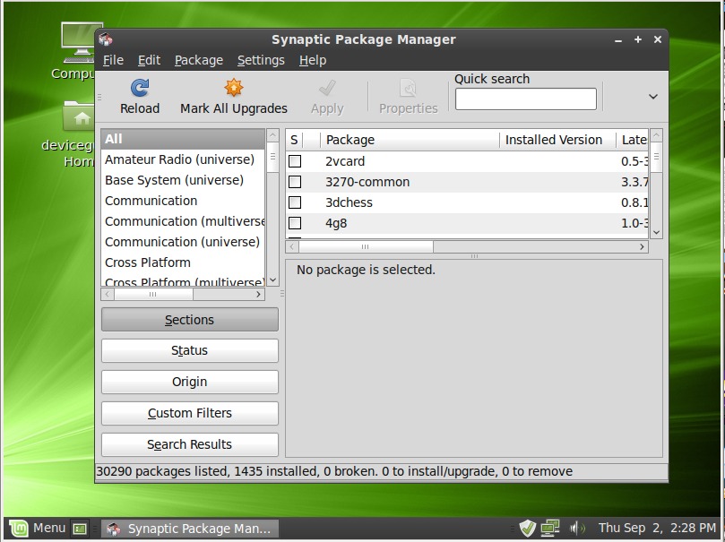Sort by Installed Version column header
Screen dimensions: 725x542
[557, 140]
